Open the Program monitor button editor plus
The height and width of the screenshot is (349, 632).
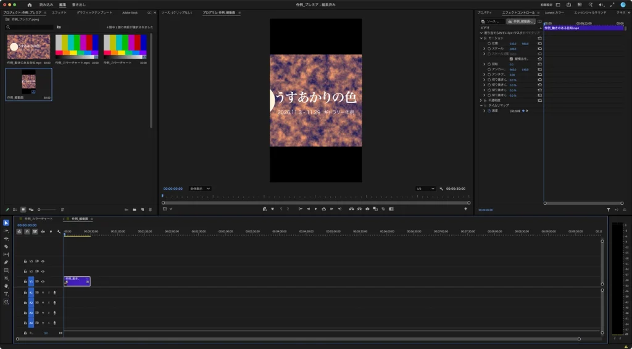pyautogui.click(x=465, y=209)
